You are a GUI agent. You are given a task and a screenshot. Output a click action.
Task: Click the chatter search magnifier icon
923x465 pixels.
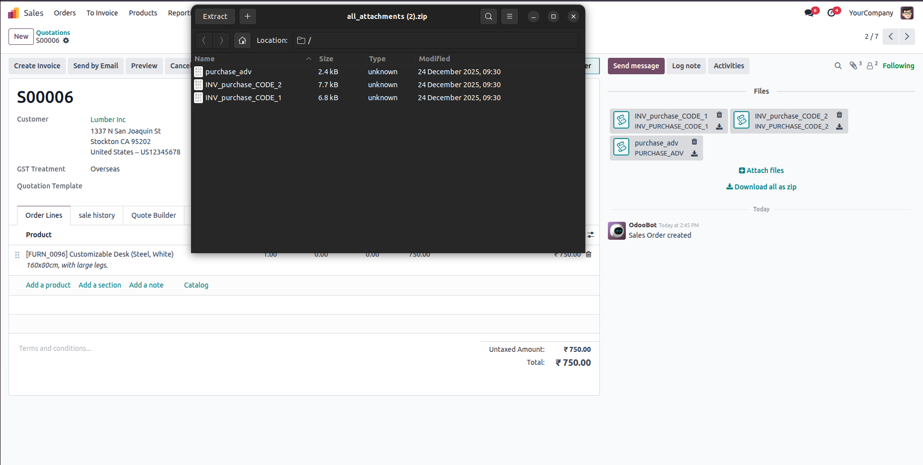[x=838, y=66]
